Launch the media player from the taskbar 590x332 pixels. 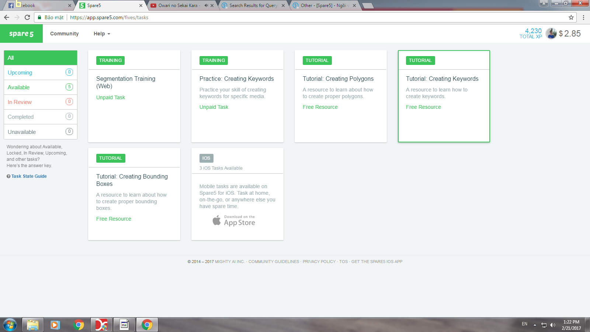point(55,325)
